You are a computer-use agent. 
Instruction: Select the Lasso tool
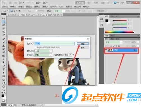click(x=4, y=25)
